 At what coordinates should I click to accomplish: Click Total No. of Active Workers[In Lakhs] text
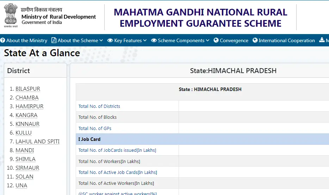click(x=116, y=183)
